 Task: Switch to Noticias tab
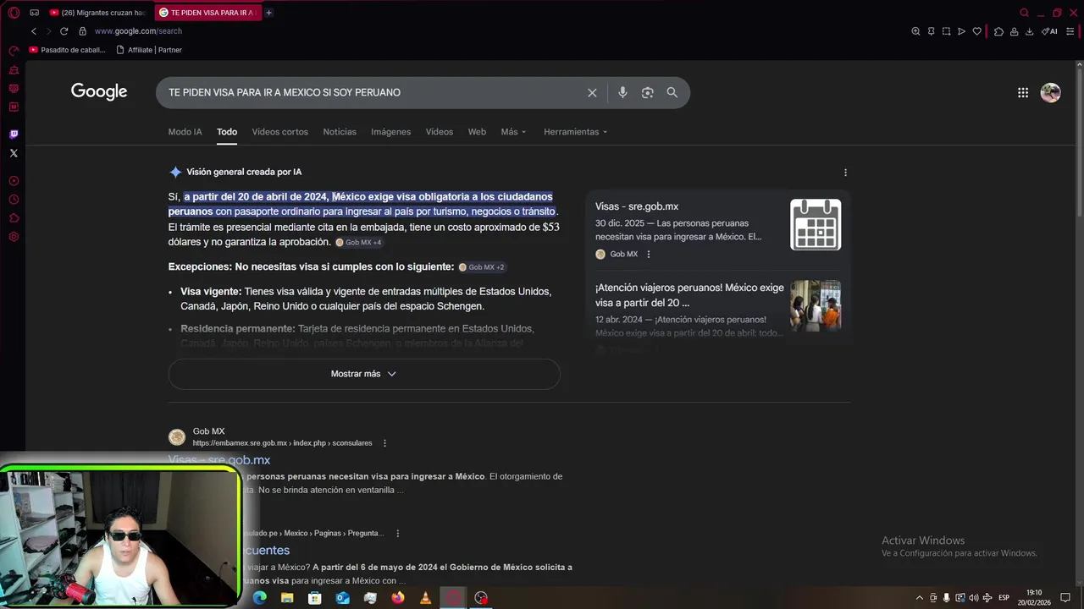(x=340, y=132)
